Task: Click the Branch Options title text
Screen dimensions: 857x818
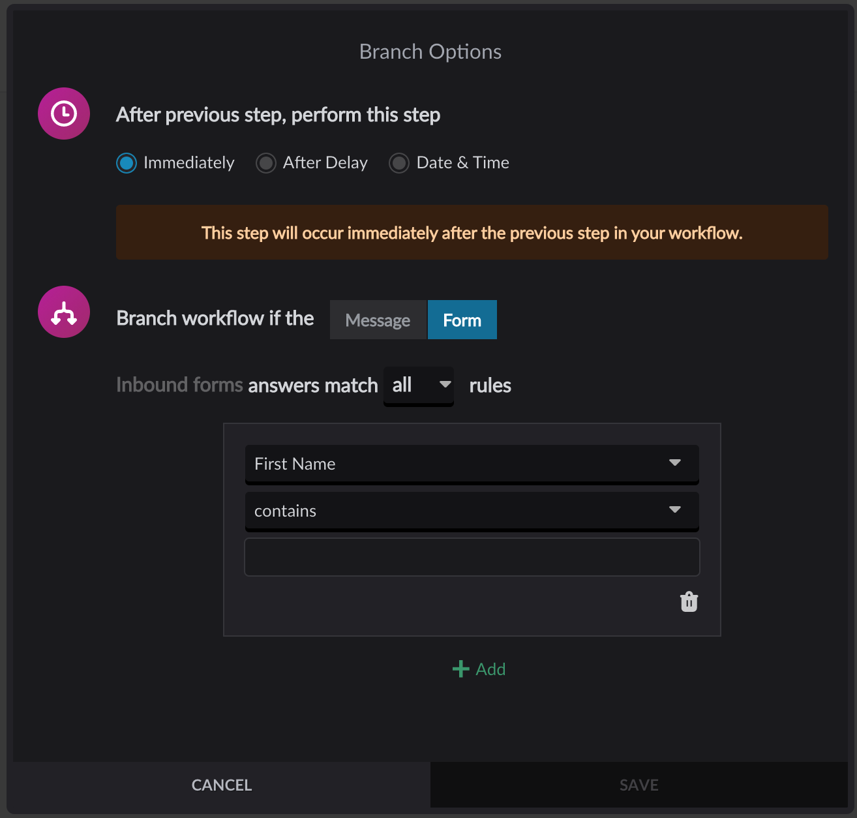Action: click(430, 52)
